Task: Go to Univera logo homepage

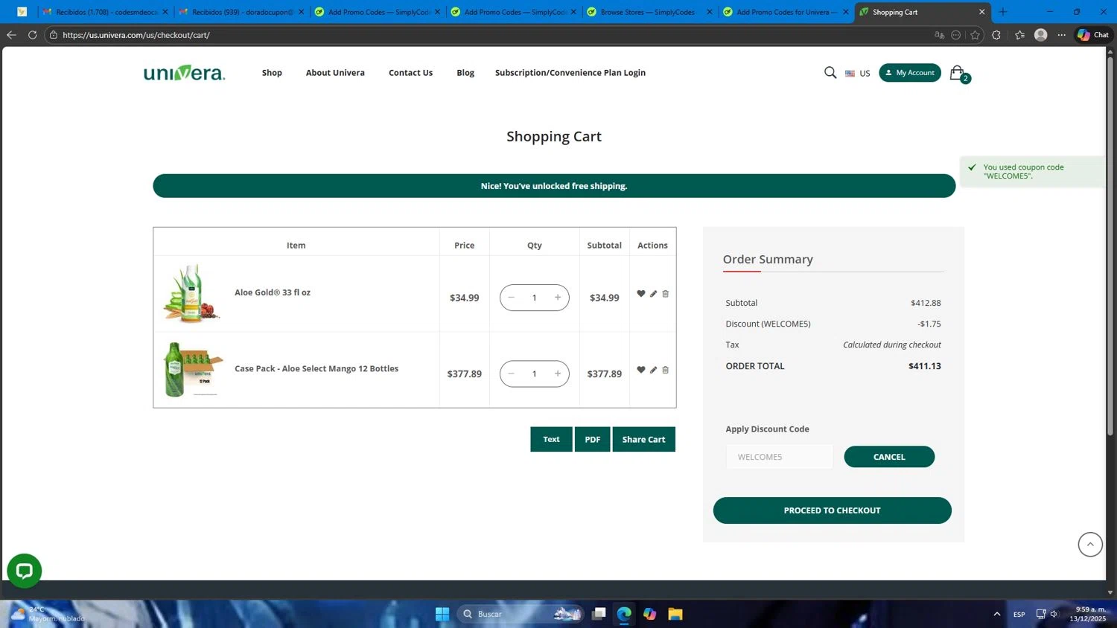Action: [184, 73]
